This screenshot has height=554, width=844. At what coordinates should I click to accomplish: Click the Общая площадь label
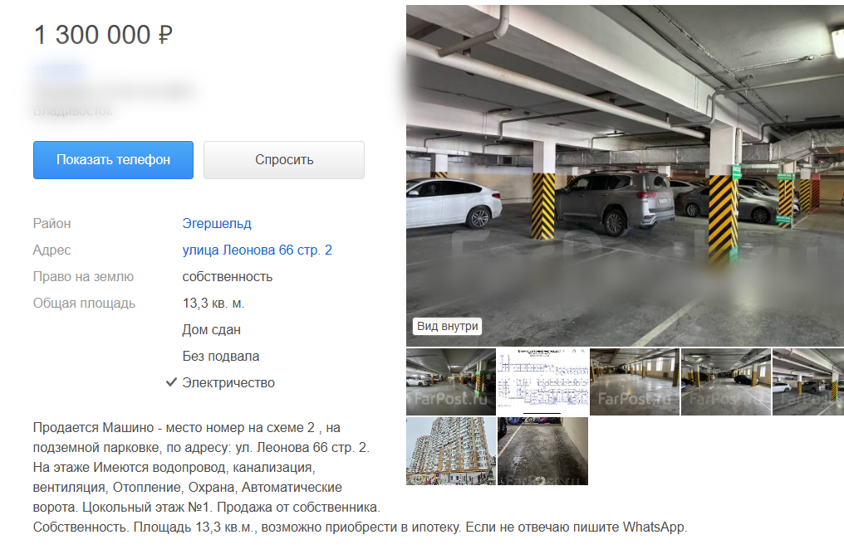pyautogui.click(x=84, y=303)
